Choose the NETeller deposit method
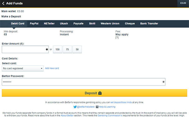 click(49, 24)
